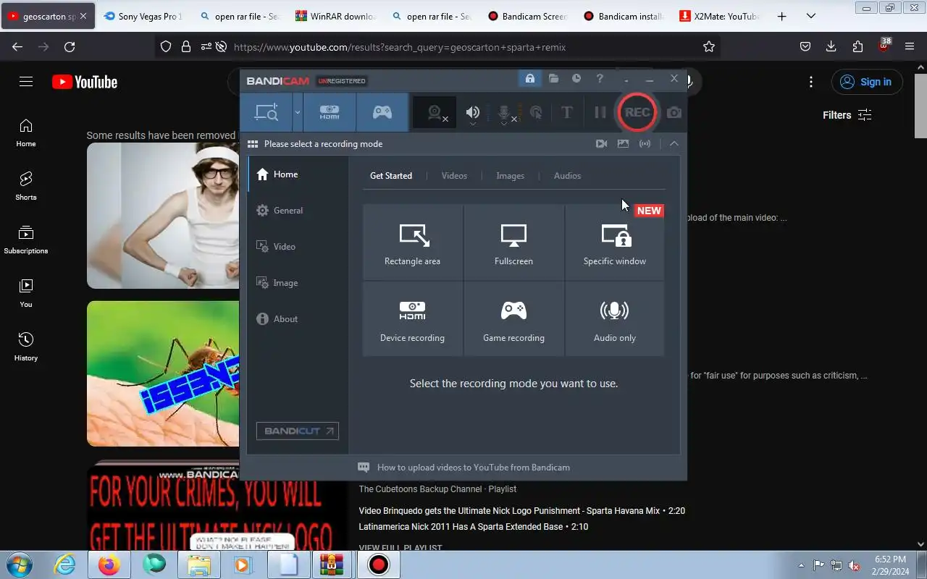This screenshot has height=579, width=927.
Task: Toggle the webcam overlay in Bandicam
Action: point(435,113)
